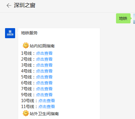Click the 地铁服务 heading text
The image size is (135, 119).
[29, 33]
